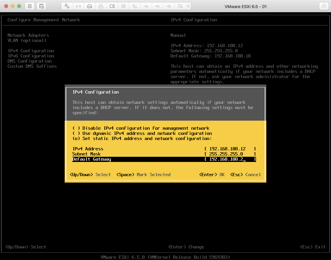Collapse the device toolbar chevron
The image size is (331, 260).
click(188, 6)
